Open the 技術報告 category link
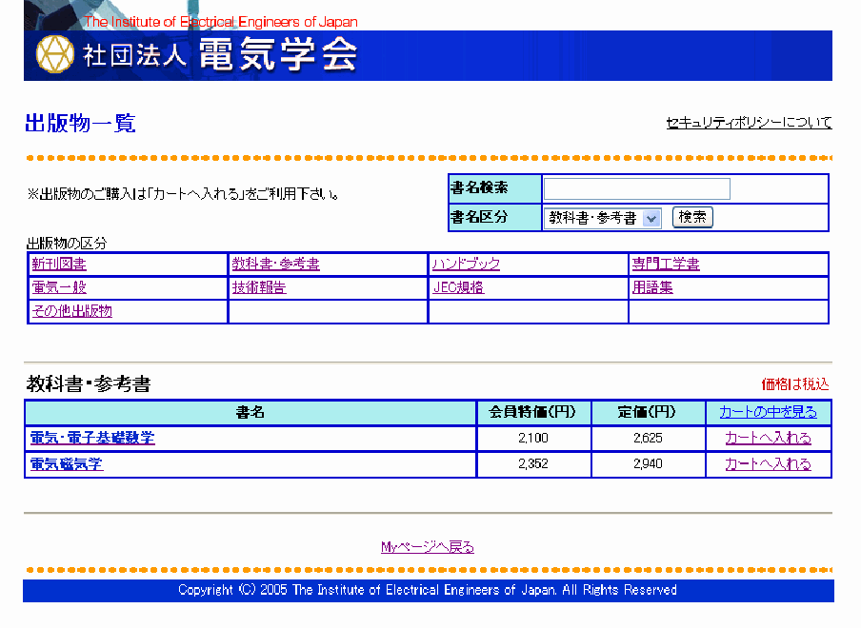 click(259, 287)
